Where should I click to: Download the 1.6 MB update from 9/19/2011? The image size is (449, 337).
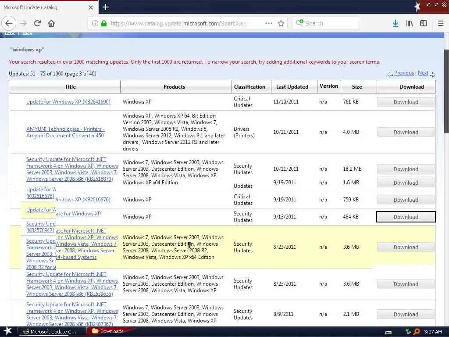pos(406,183)
